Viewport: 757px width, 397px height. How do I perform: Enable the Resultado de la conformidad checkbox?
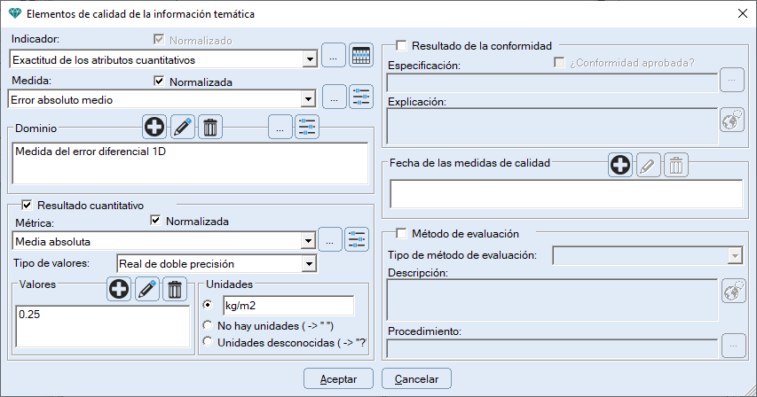coord(401,45)
